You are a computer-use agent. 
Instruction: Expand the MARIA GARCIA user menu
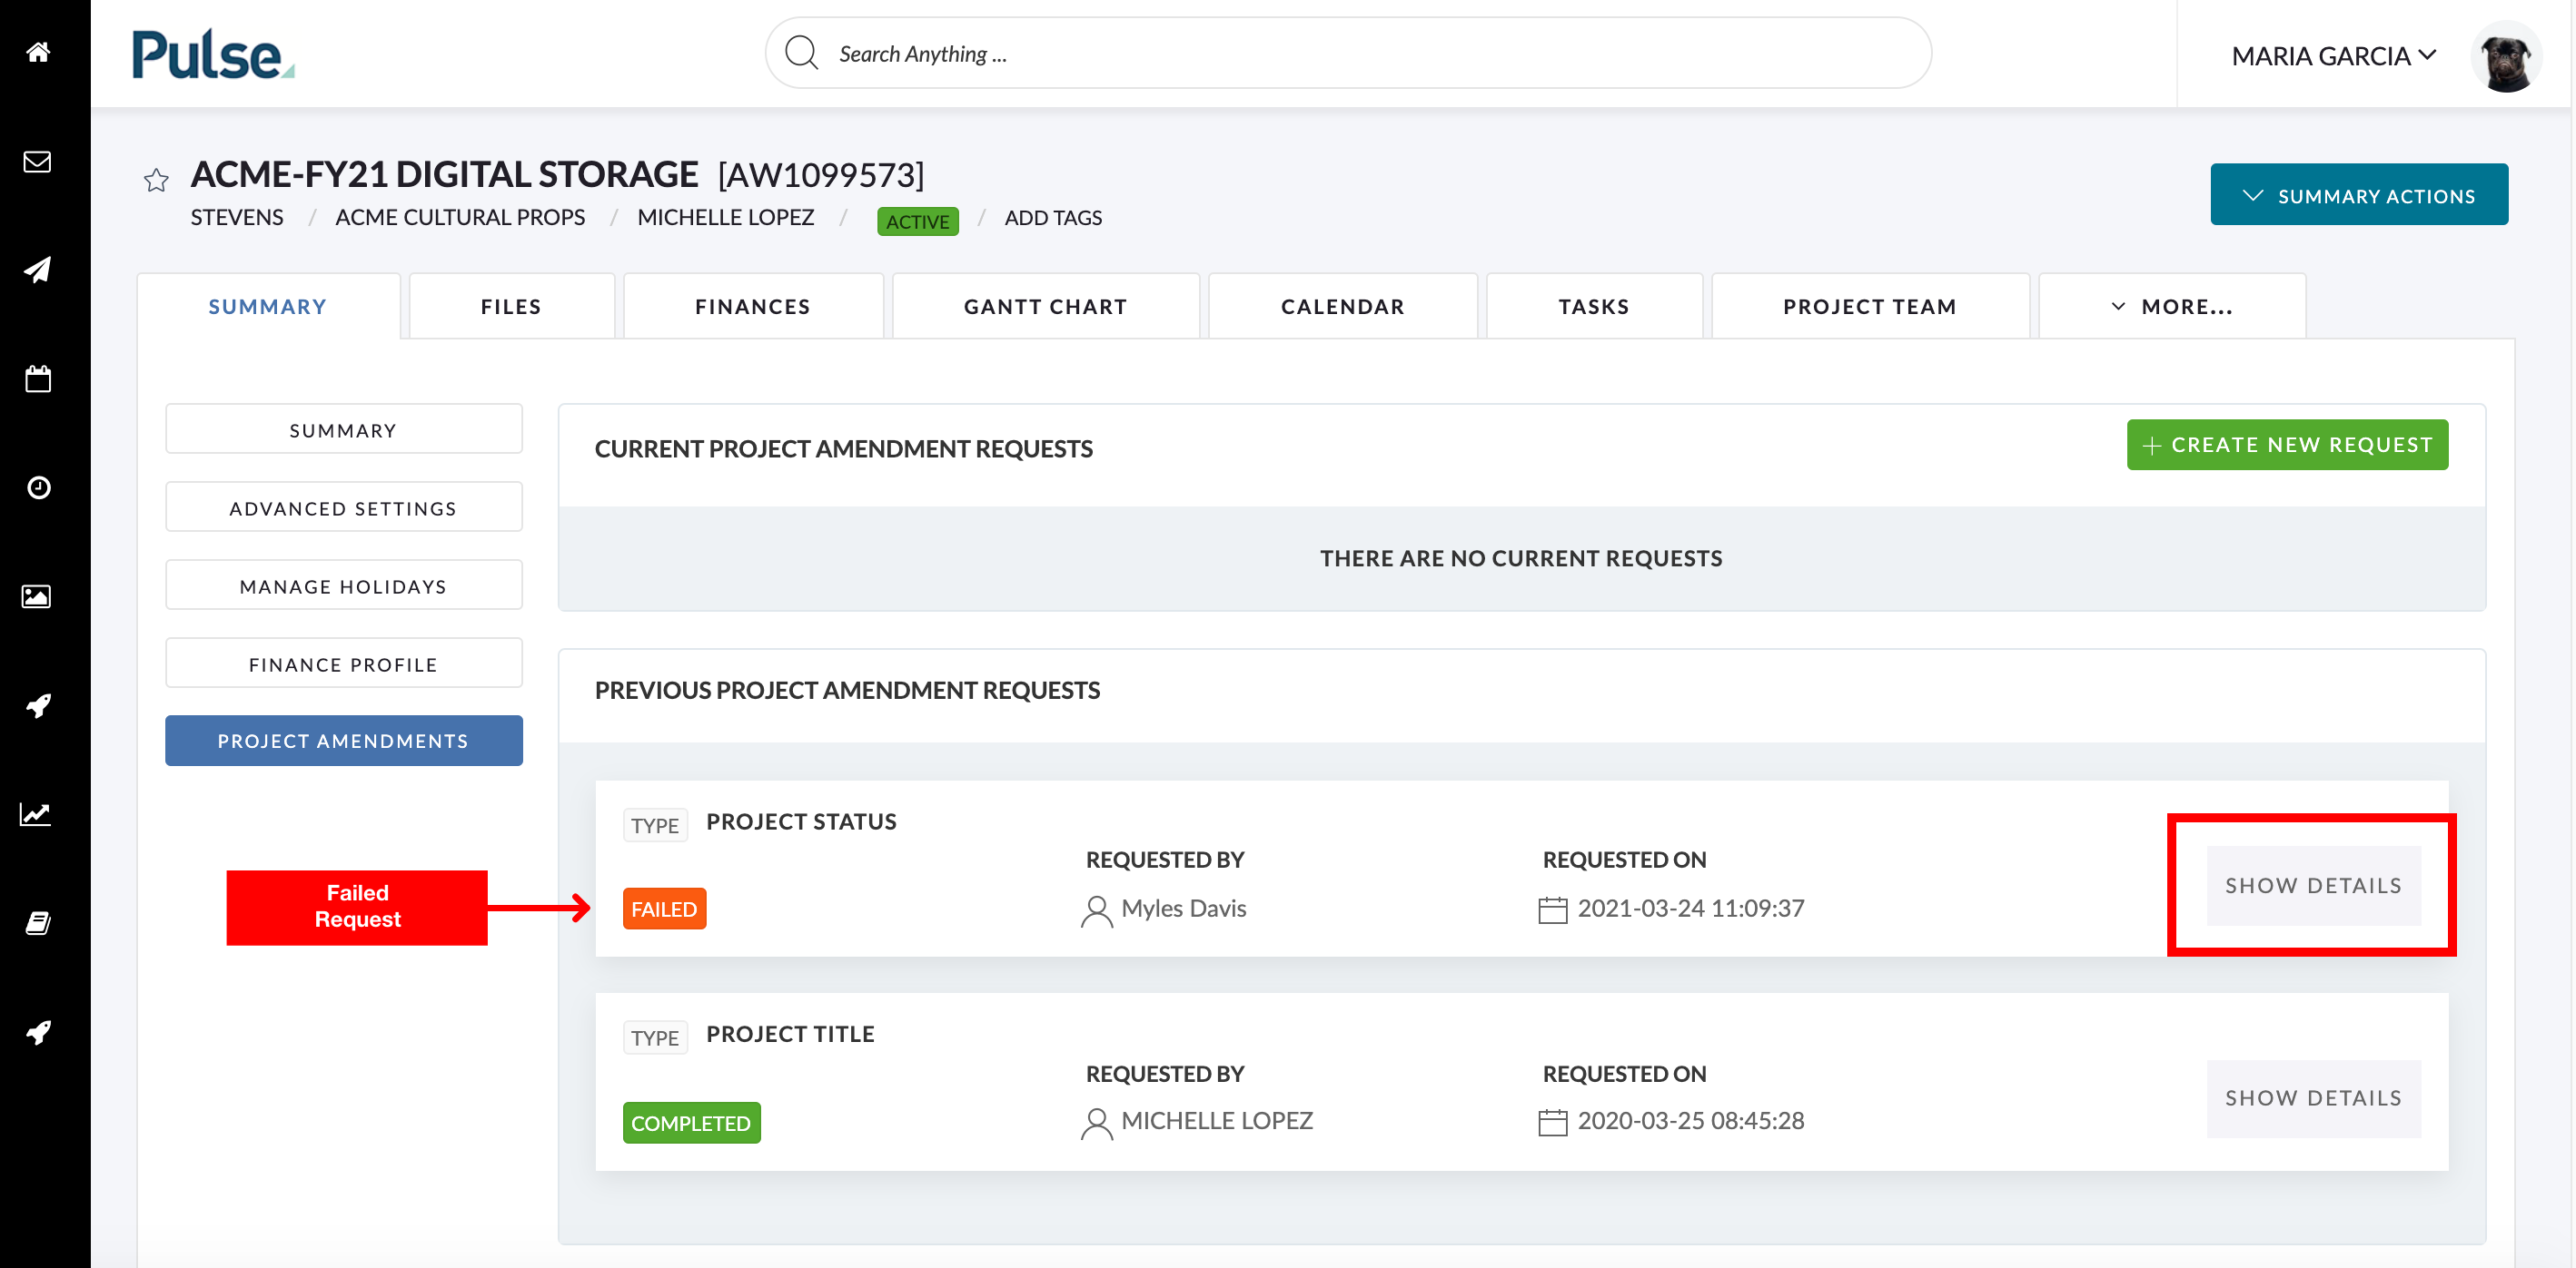(x=2334, y=56)
